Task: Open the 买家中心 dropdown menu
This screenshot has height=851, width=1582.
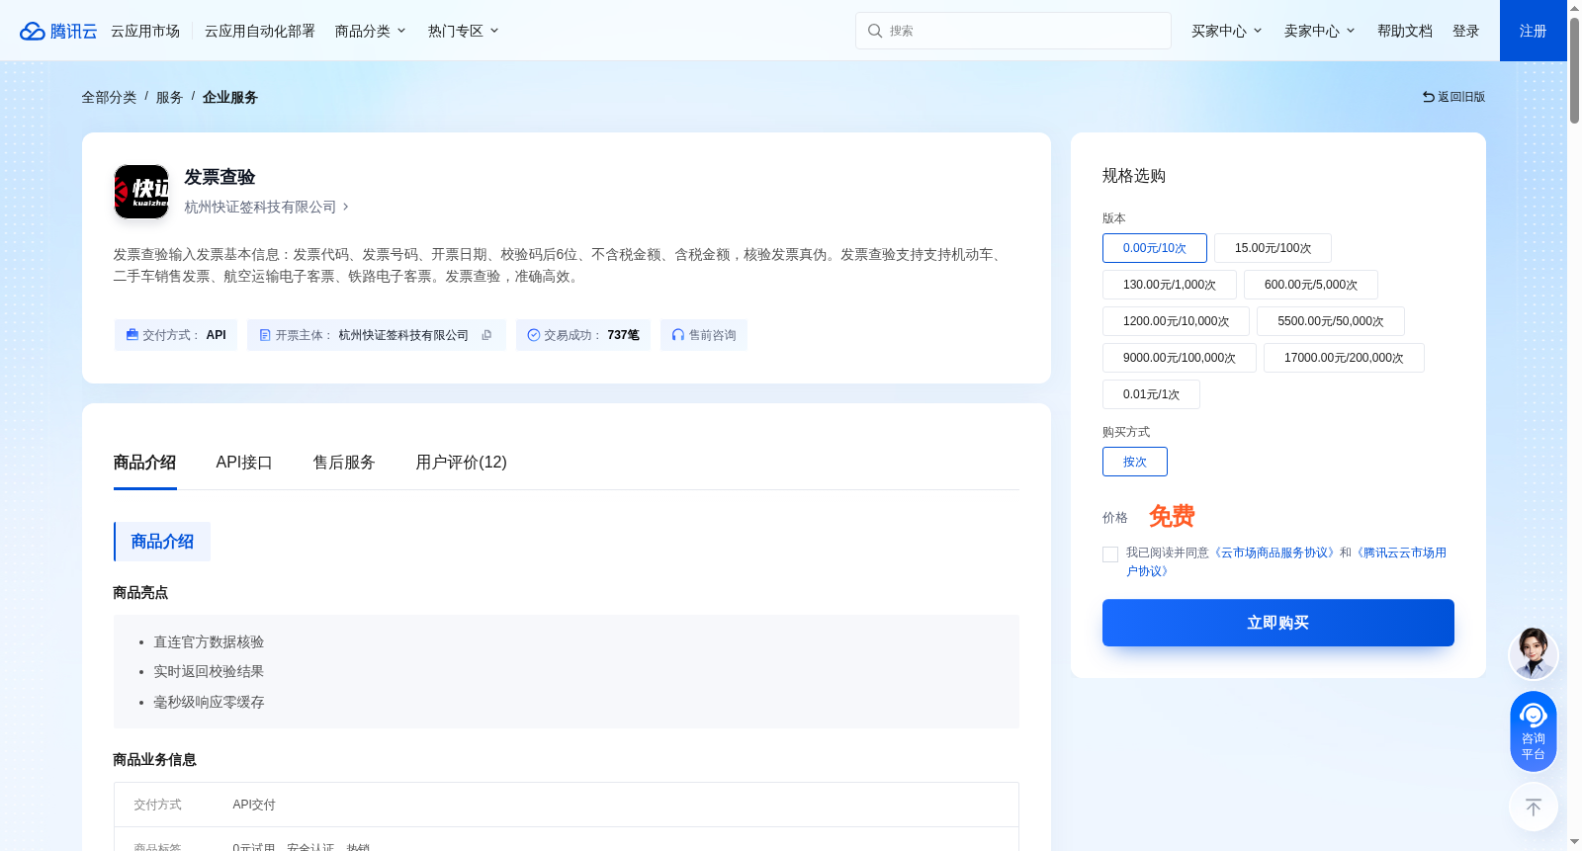Action: coord(1227,31)
